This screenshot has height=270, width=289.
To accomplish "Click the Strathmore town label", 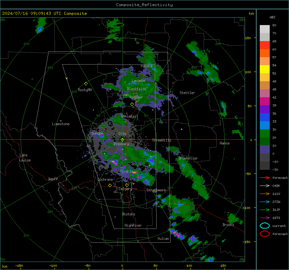I will click(x=156, y=190).
